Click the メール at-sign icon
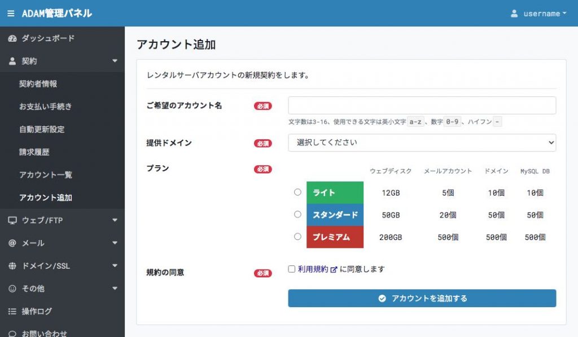The width and height of the screenshot is (578, 337). tap(12, 243)
